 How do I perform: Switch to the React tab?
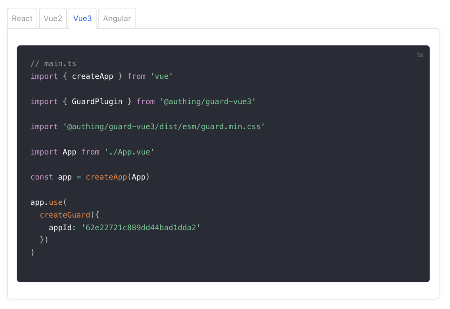pyautogui.click(x=22, y=18)
